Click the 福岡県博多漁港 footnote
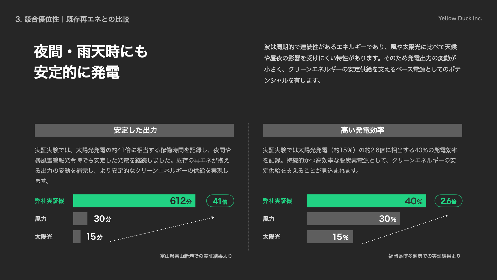This screenshot has width=497, height=280. [x=424, y=256]
